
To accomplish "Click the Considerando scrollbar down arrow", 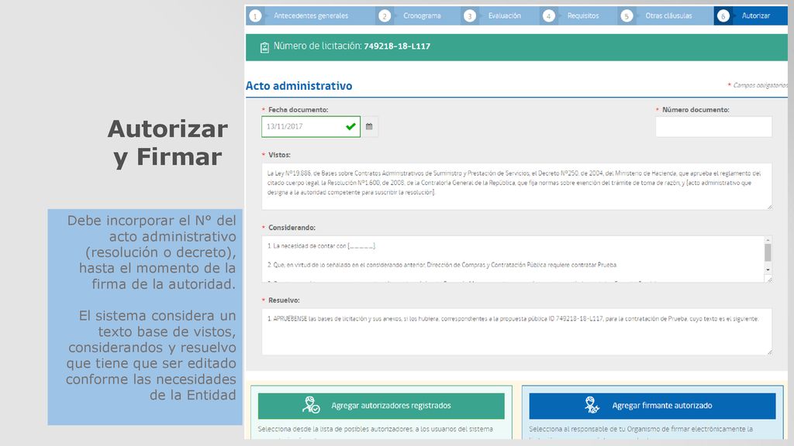I will click(x=768, y=269).
